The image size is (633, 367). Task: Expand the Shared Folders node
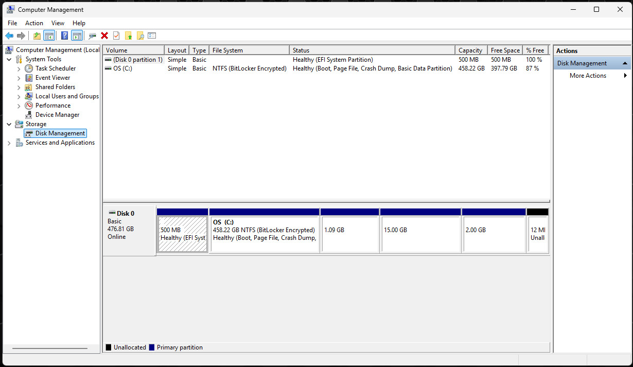tap(19, 87)
